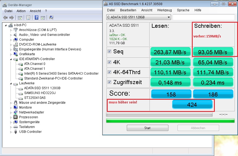Open the Bearbeiten menu in AS SSD Benchmark
Image resolution: width=238 pixels, height=156 pixels.
(128, 10)
